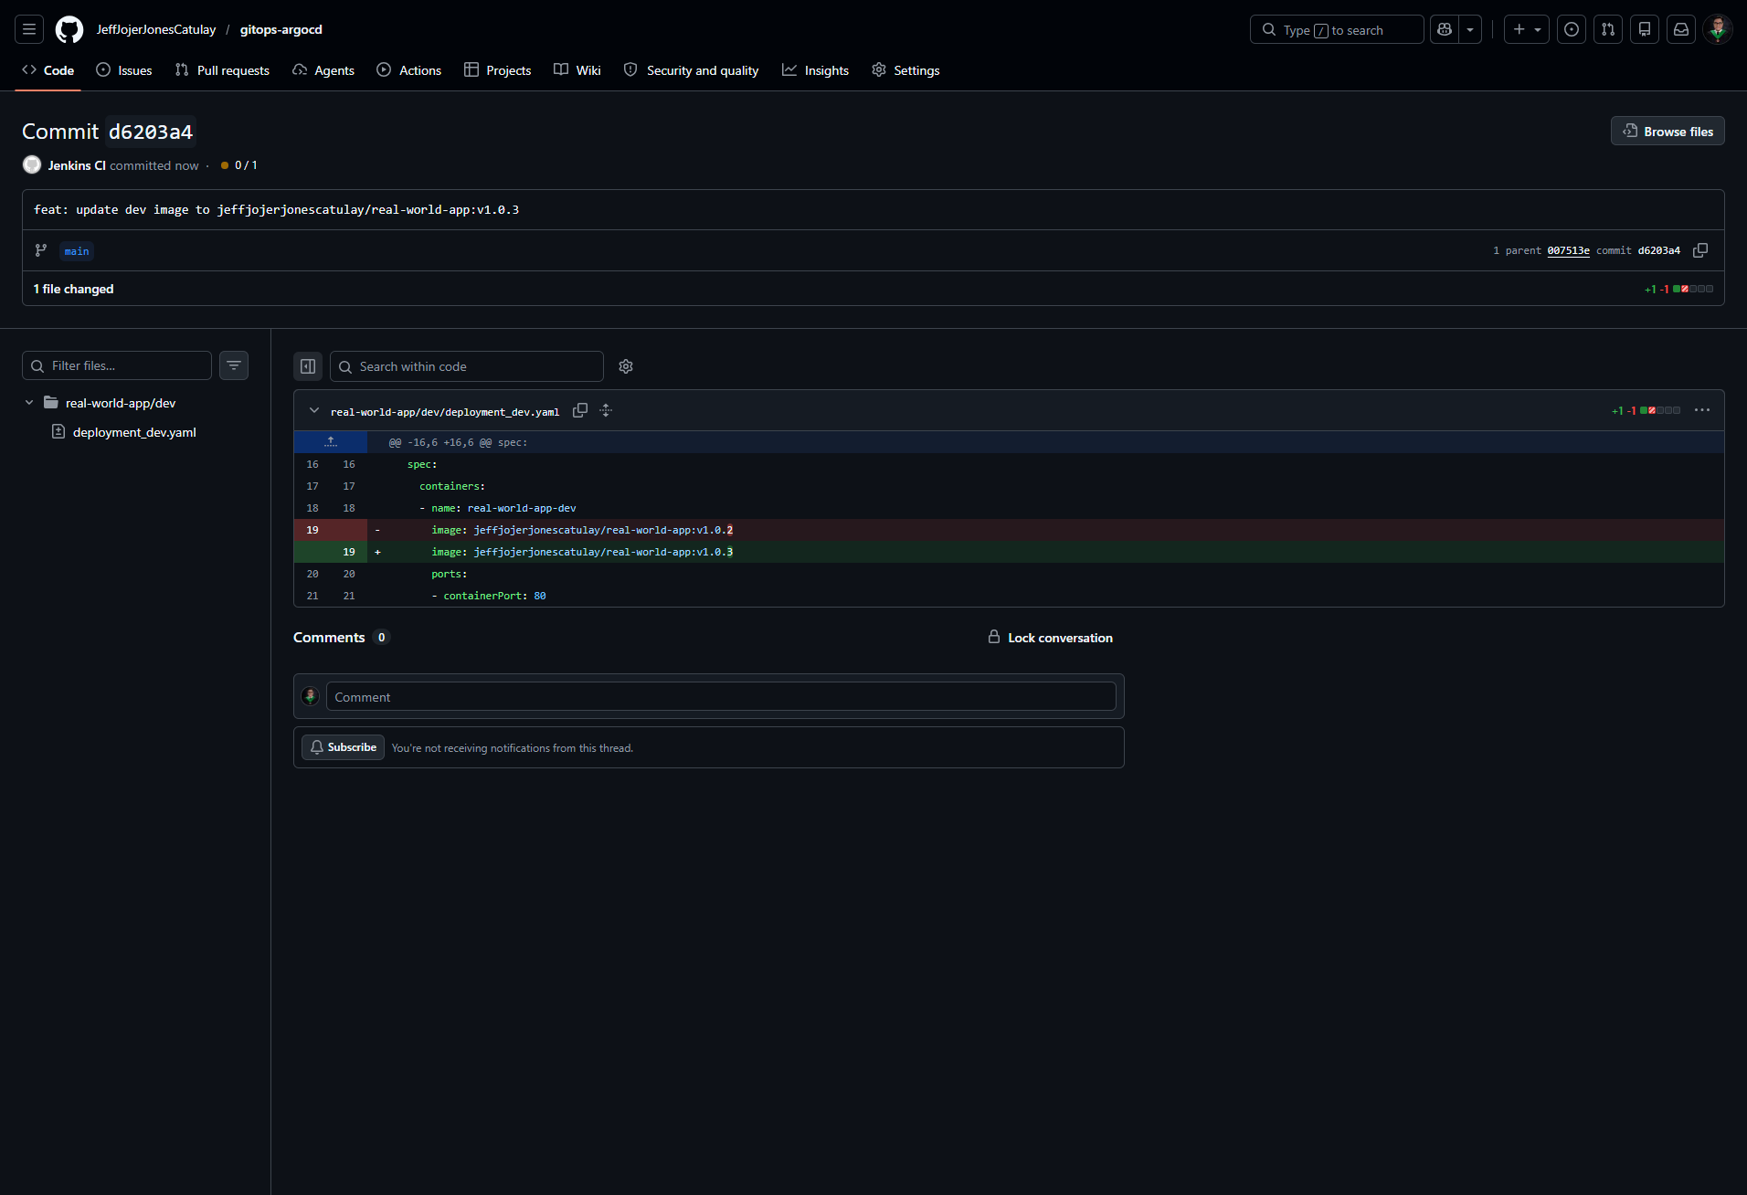Viewport: 1747px width, 1195px height.
Task: Open the user avatar menu
Action: coord(1718,29)
